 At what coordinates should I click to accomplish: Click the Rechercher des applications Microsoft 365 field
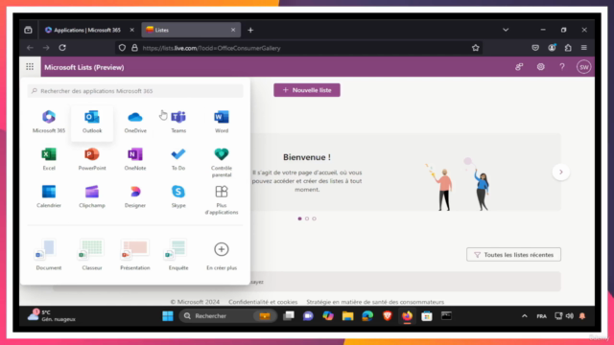pyautogui.click(x=135, y=91)
